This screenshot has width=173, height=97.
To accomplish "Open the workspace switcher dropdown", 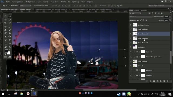I will click(x=160, y=6).
